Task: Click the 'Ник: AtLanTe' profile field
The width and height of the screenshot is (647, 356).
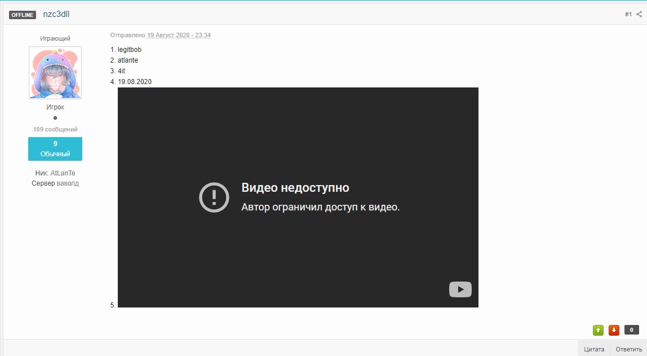Action: [55, 173]
